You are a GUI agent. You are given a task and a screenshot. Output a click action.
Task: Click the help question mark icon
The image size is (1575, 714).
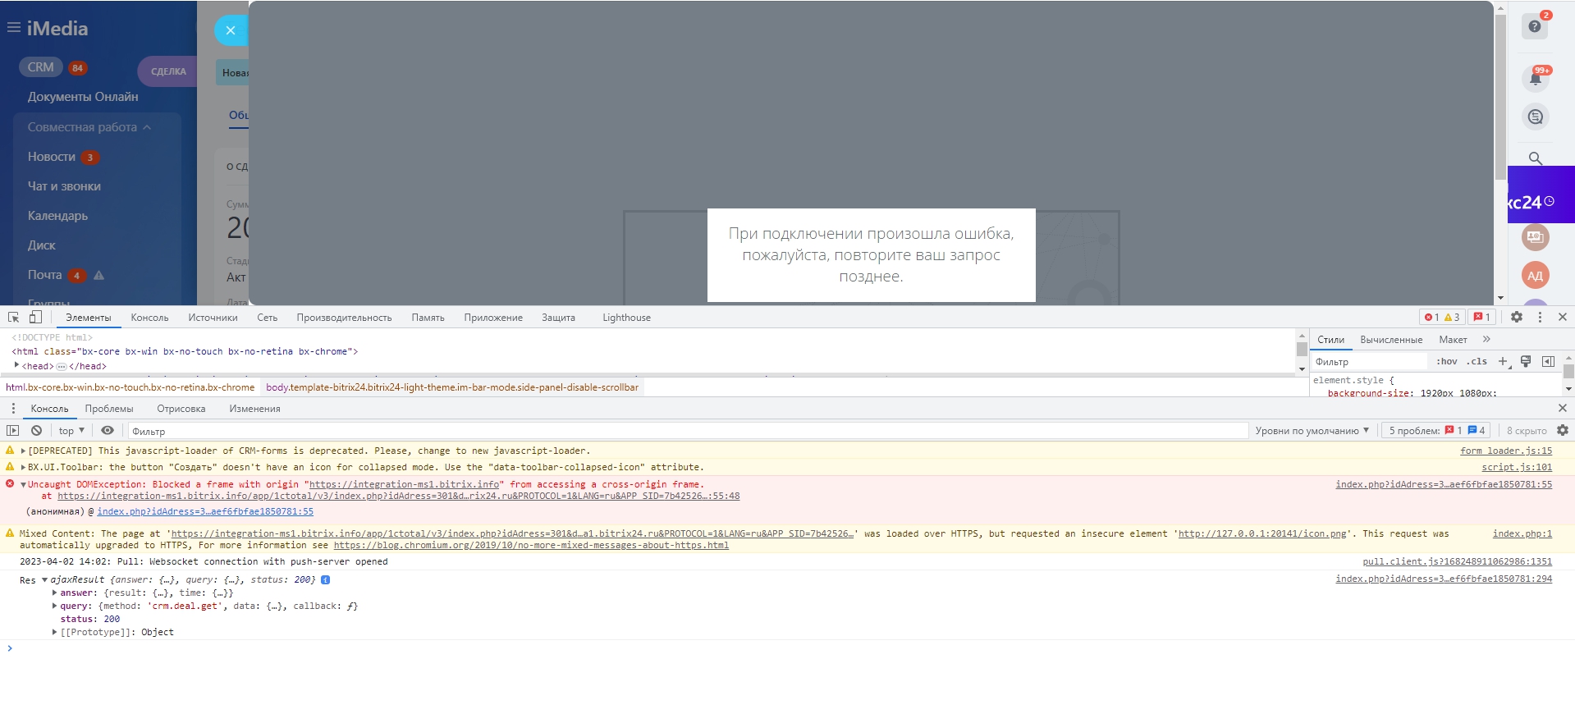click(x=1535, y=26)
